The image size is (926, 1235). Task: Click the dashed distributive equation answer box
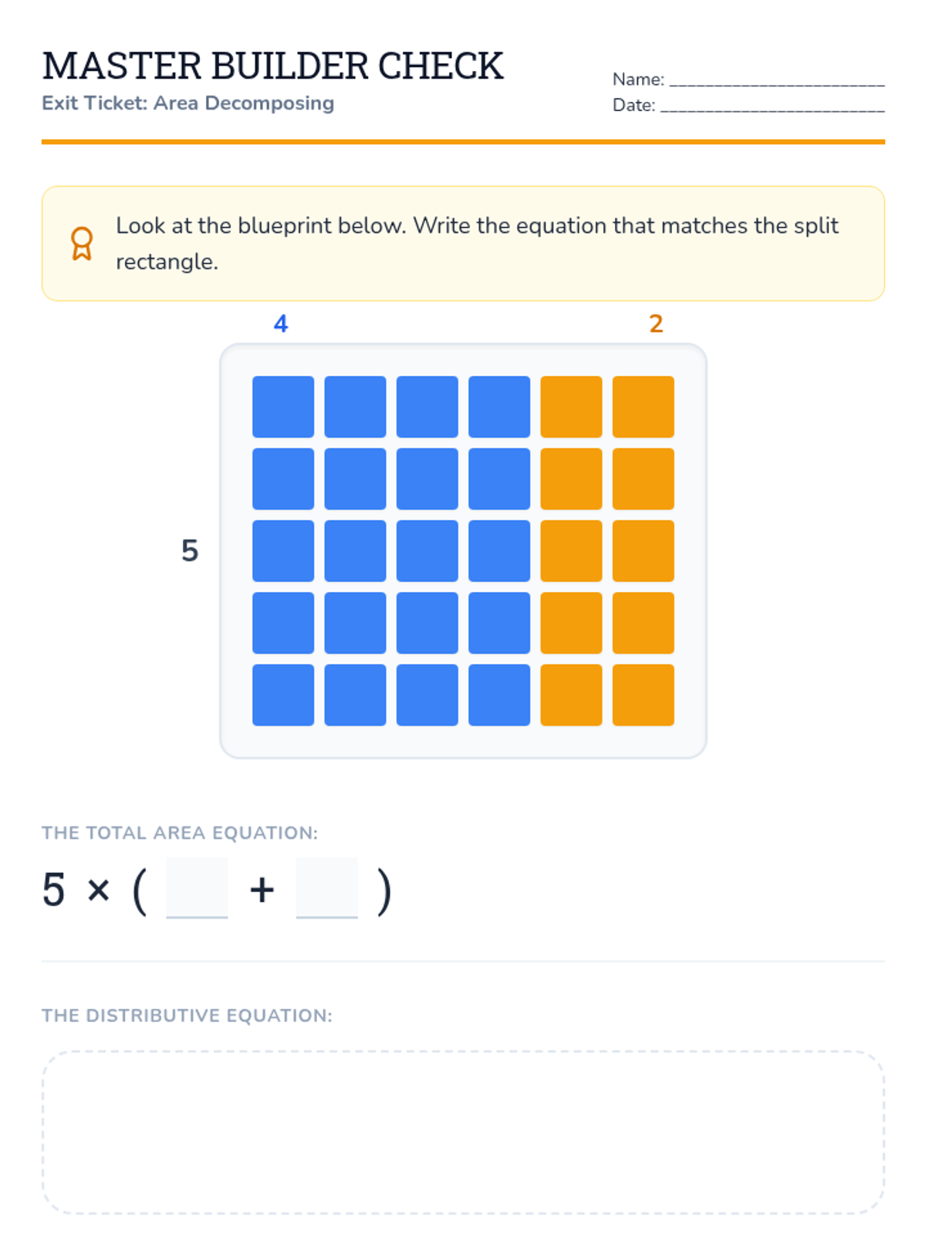coord(463,1132)
